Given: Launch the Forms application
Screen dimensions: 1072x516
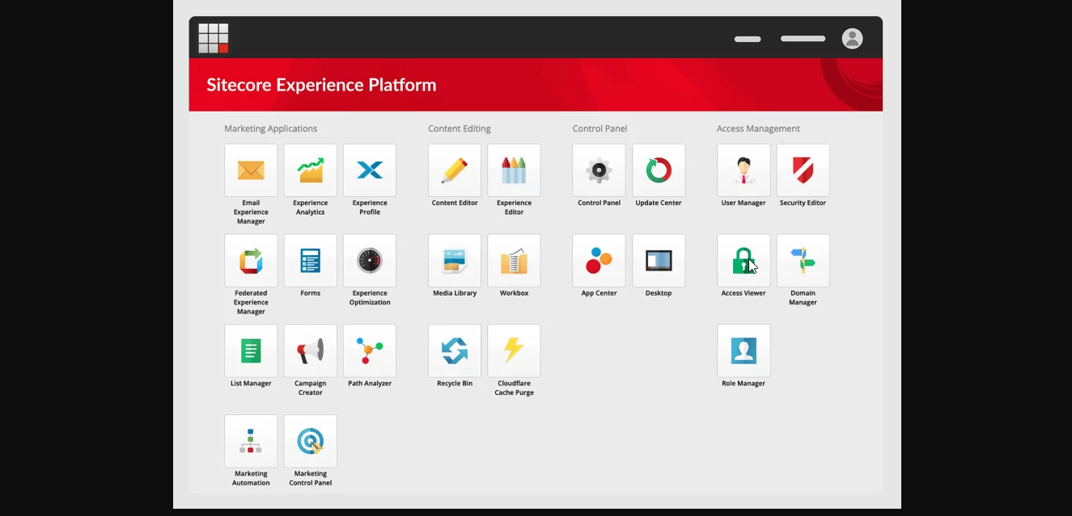Looking at the screenshot, I should pyautogui.click(x=311, y=261).
